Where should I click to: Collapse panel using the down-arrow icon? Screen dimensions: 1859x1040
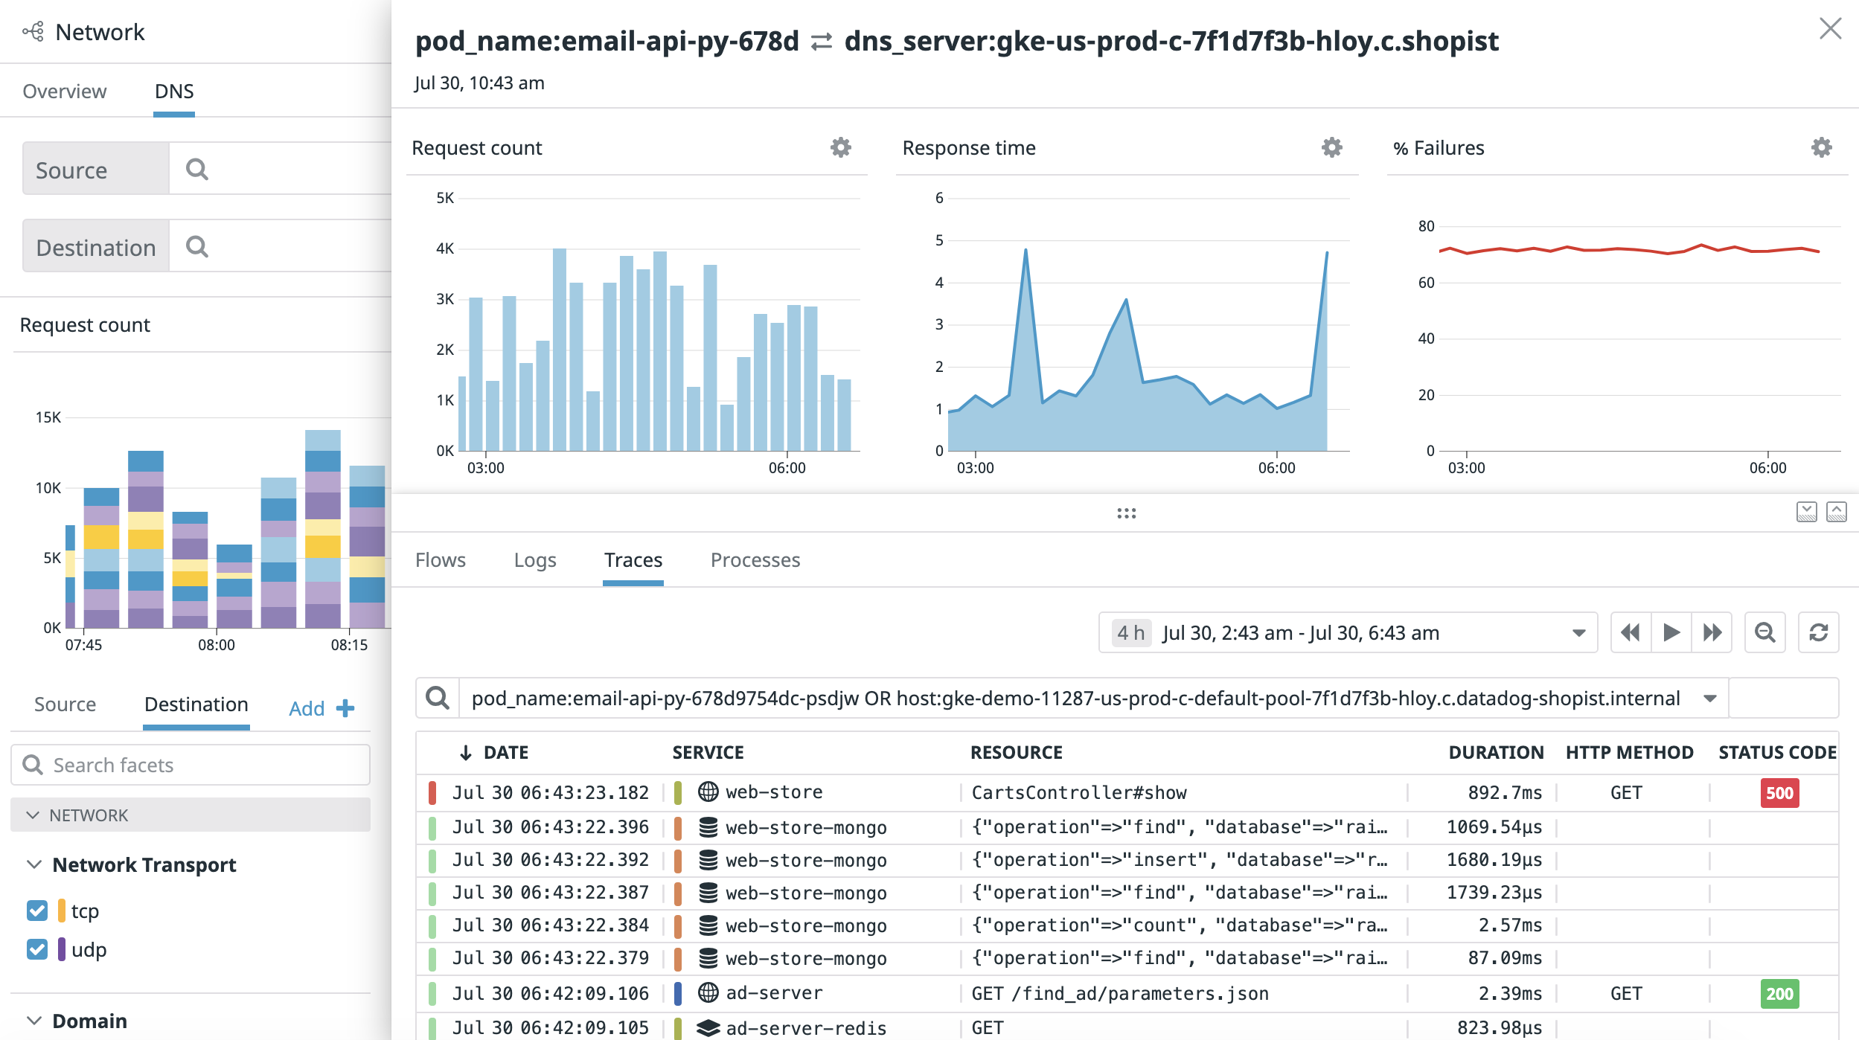tap(1806, 512)
